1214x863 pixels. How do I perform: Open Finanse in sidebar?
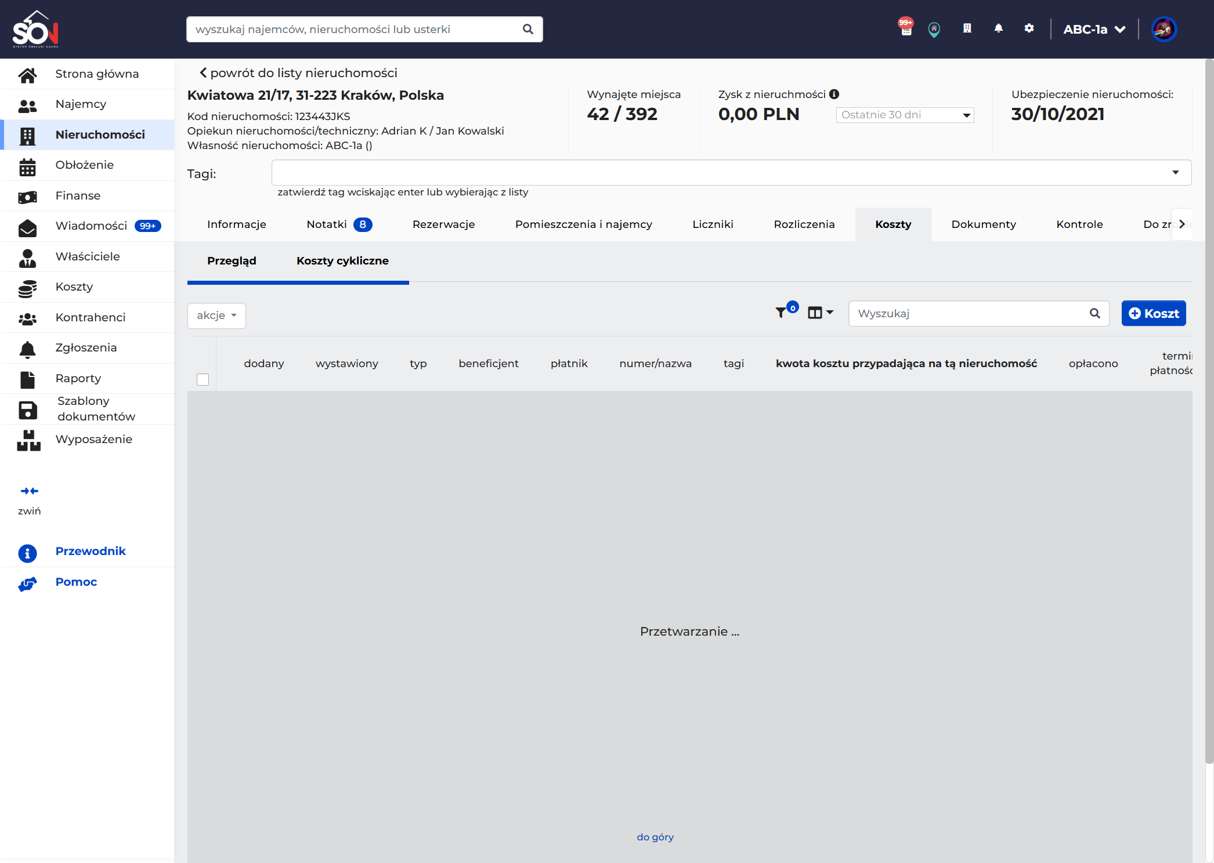pyautogui.click(x=87, y=195)
